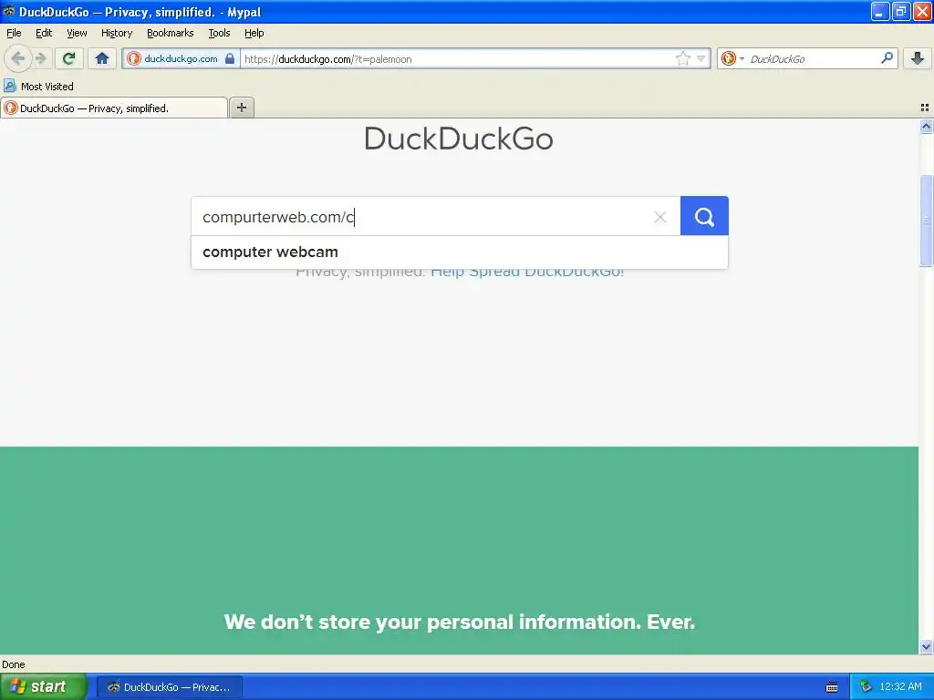The height and width of the screenshot is (700, 934).
Task: Restore down the Mypal window
Action: click(x=901, y=11)
